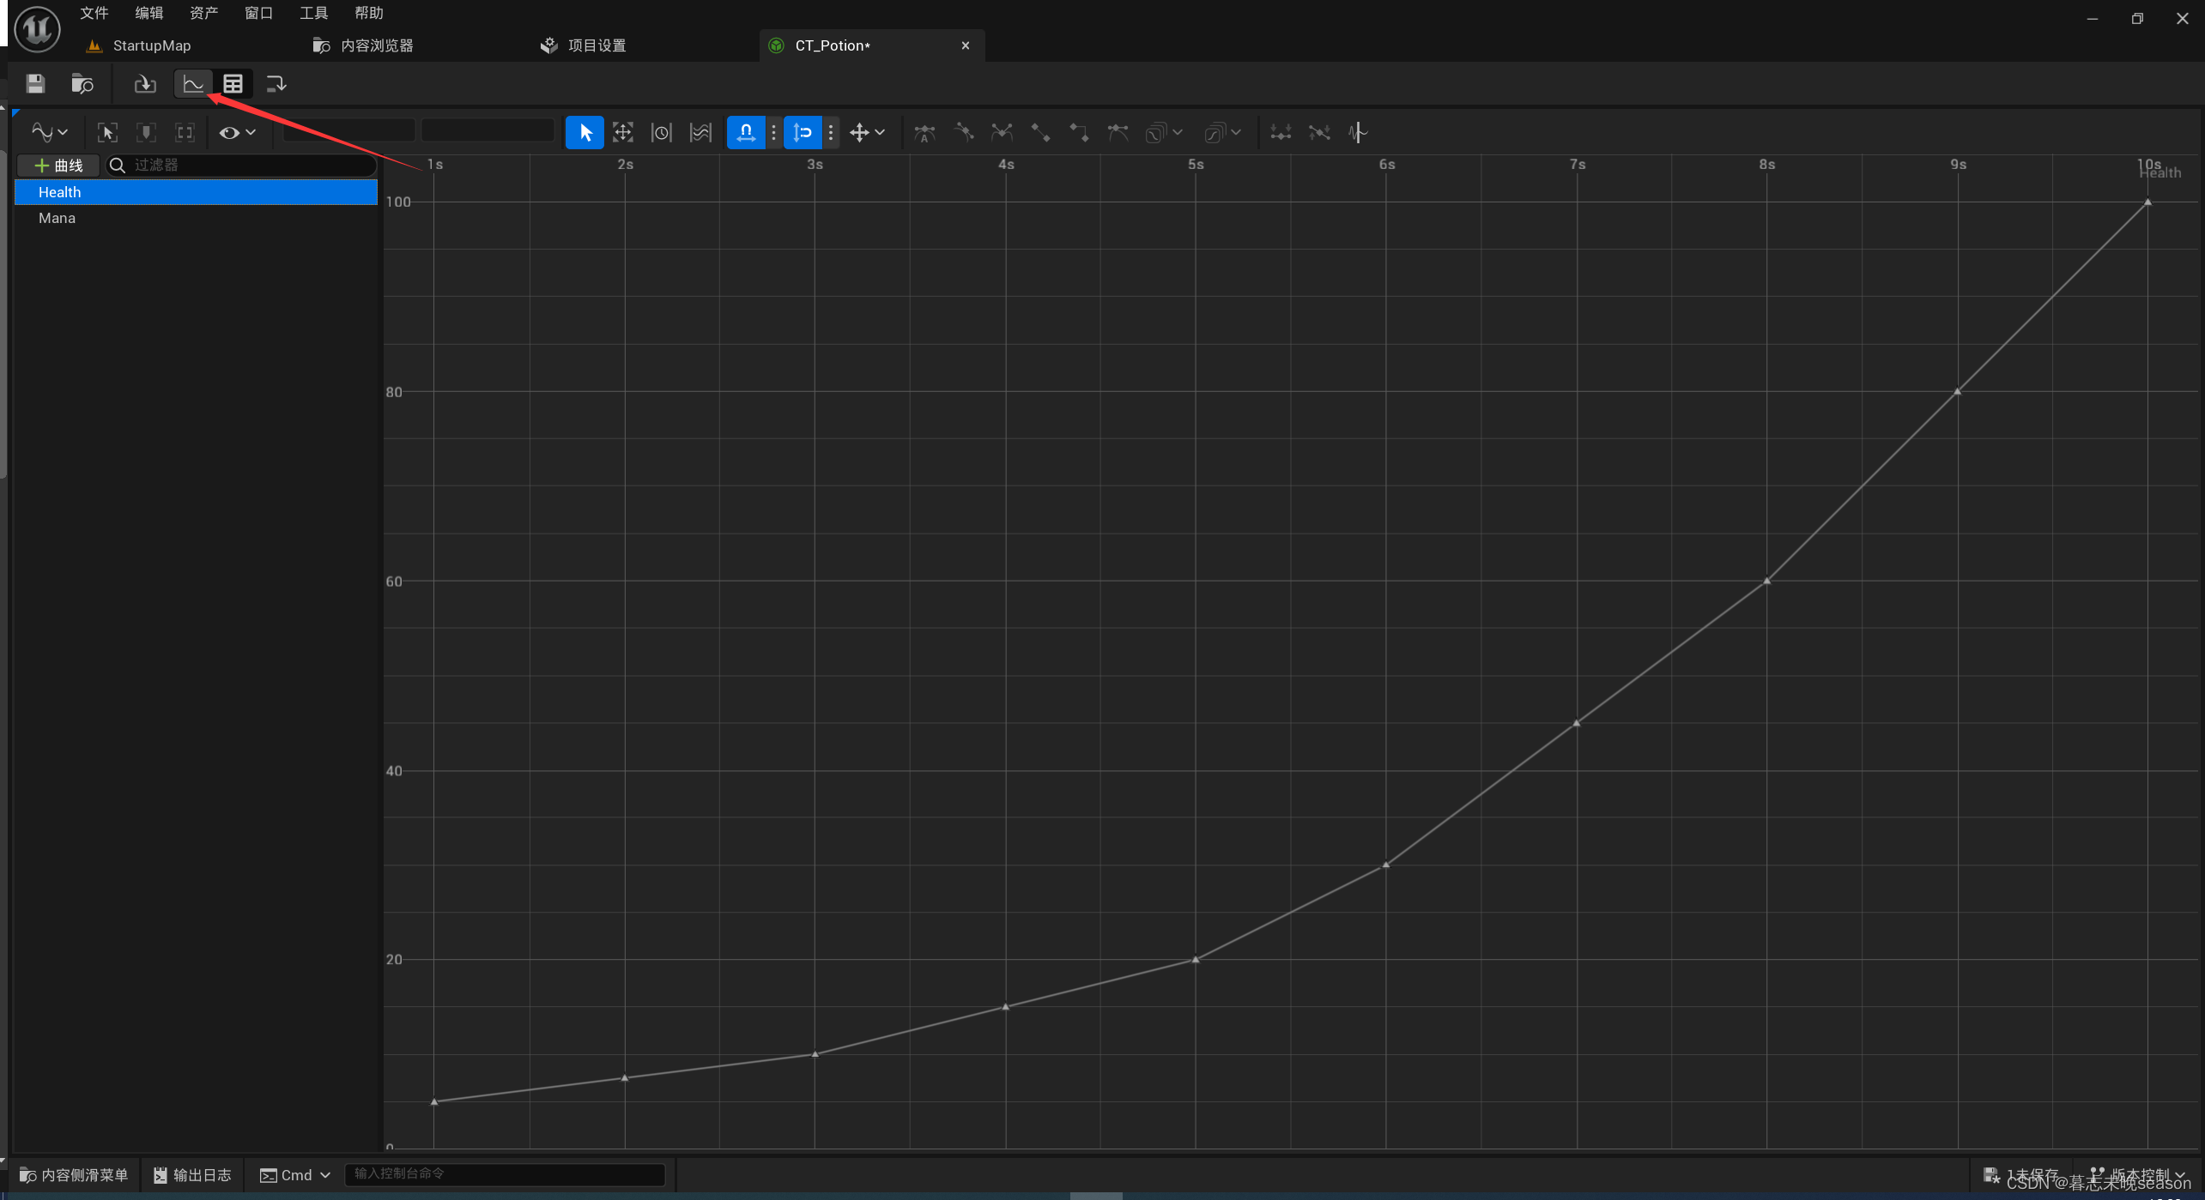The height and width of the screenshot is (1200, 2205).
Task: Click the first key time input field
Action: (x=349, y=131)
